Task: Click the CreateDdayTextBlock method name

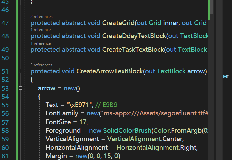Action: [134, 36]
